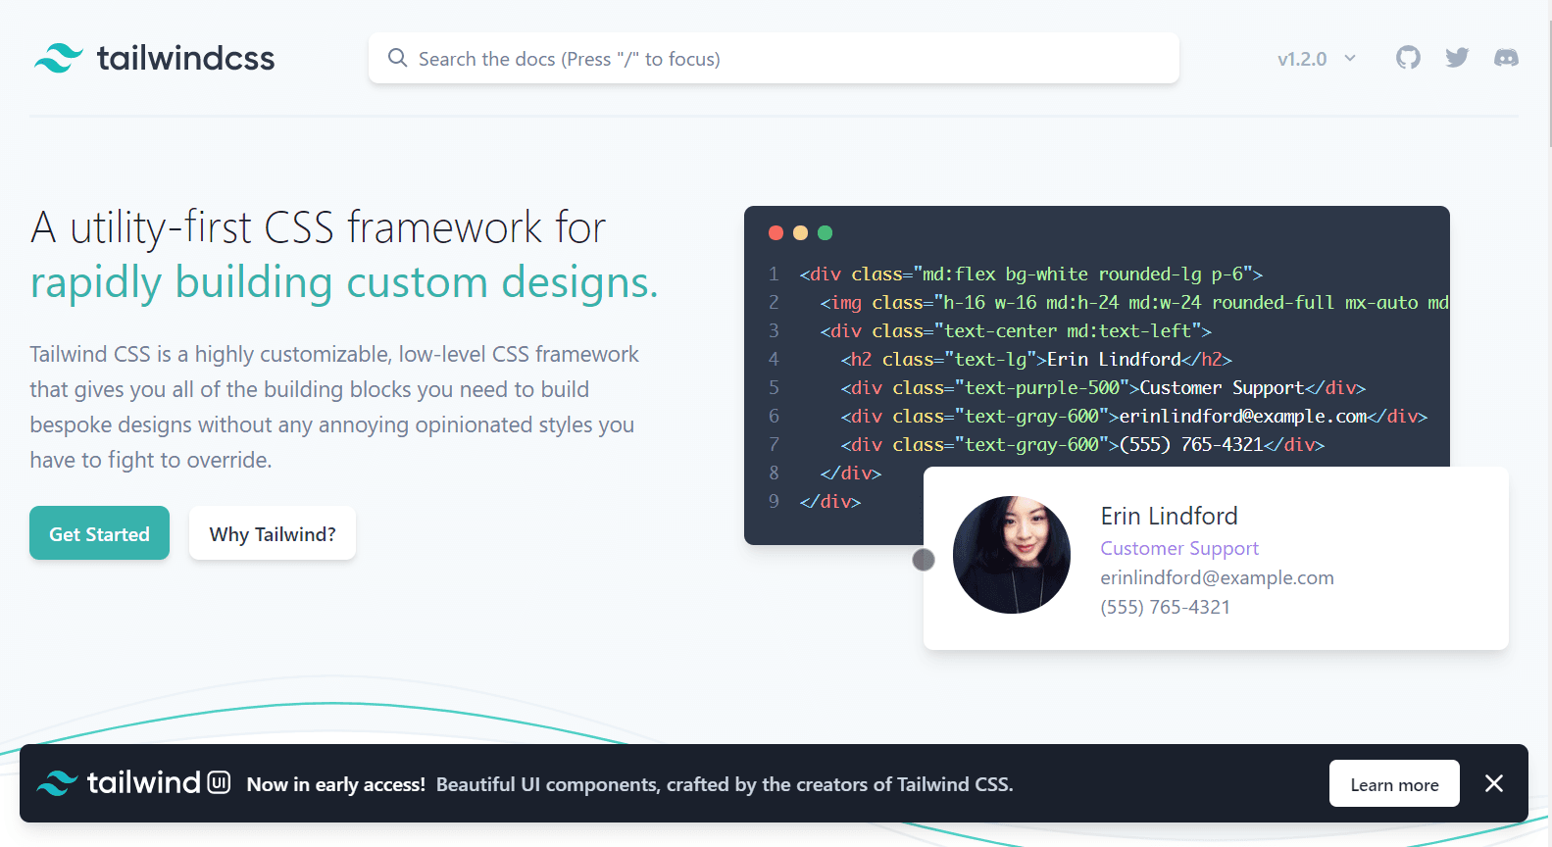1552x847 pixels.
Task: Click the purple Customer Support text
Action: pos(1179,548)
